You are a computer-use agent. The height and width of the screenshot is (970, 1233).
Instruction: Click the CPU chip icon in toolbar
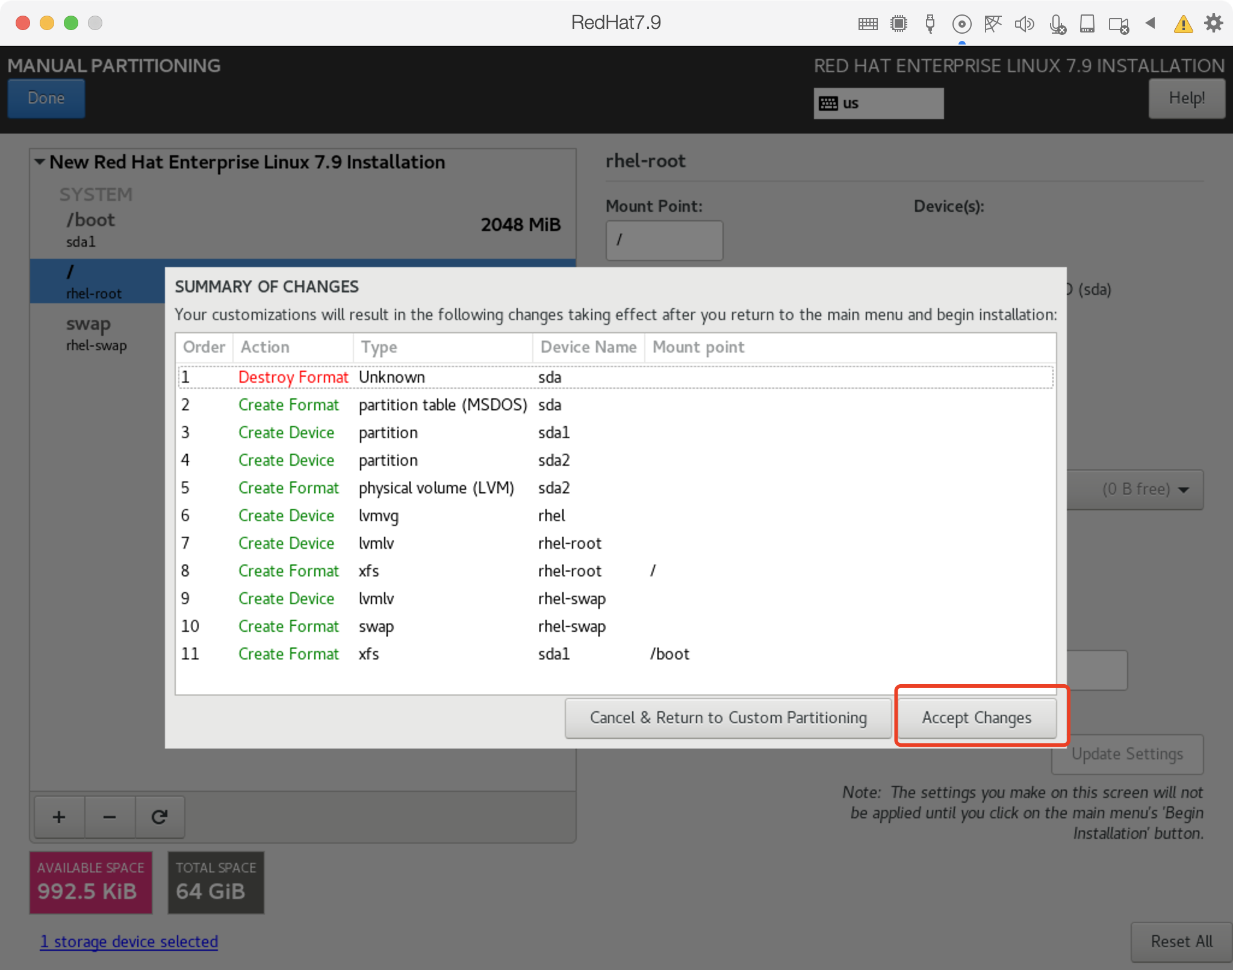pyautogui.click(x=899, y=24)
